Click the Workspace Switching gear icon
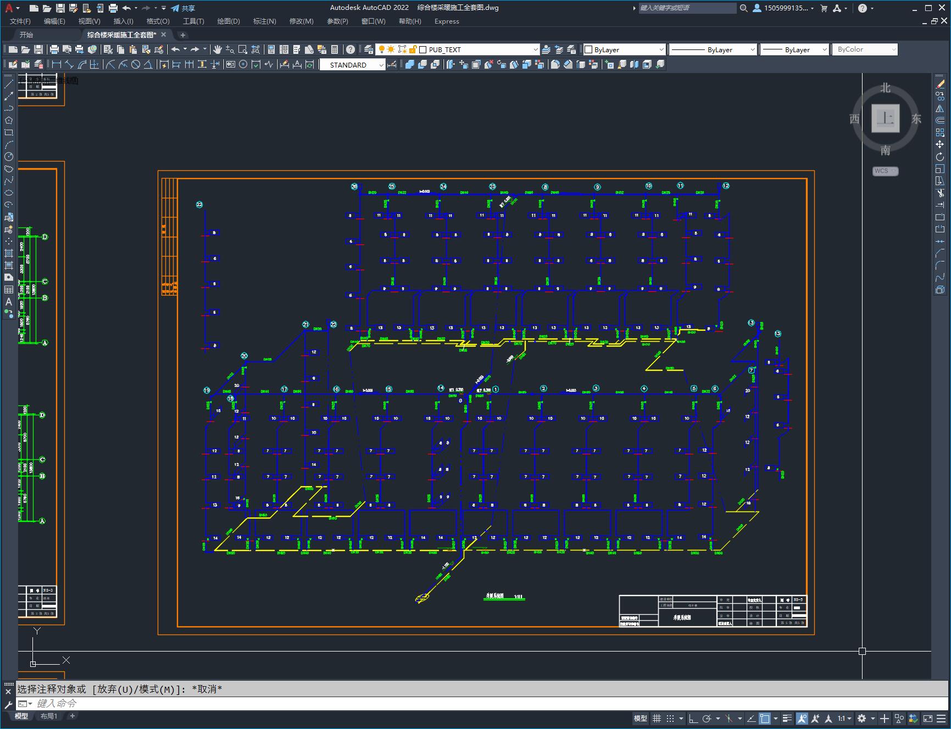Image resolution: width=951 pixels, height=729 pixels. click(x=861, y=718)
